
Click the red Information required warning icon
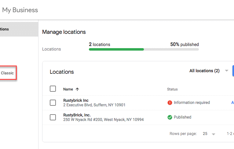click(170, 103)
